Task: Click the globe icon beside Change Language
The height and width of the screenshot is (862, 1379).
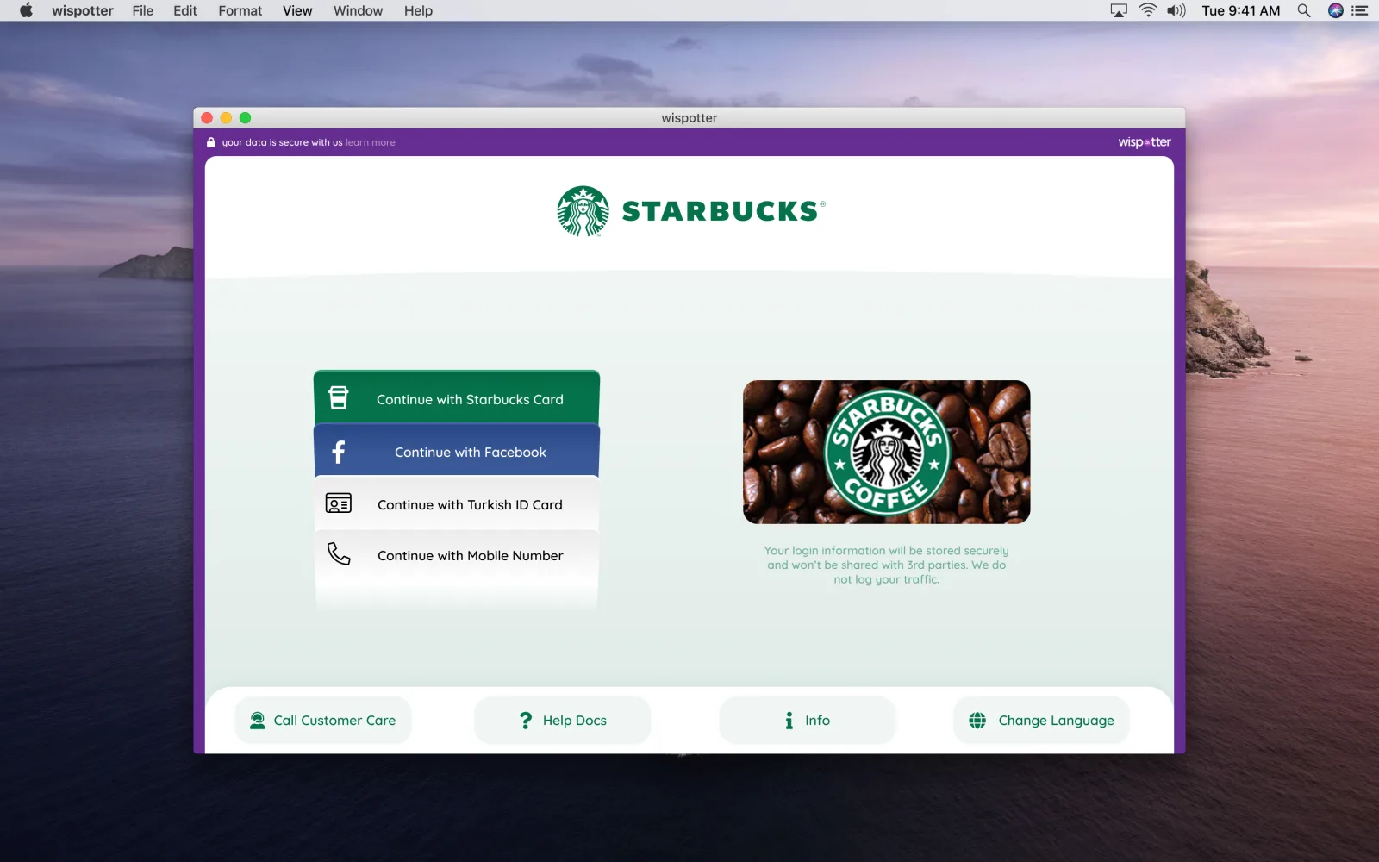Action: pos(977,721)
